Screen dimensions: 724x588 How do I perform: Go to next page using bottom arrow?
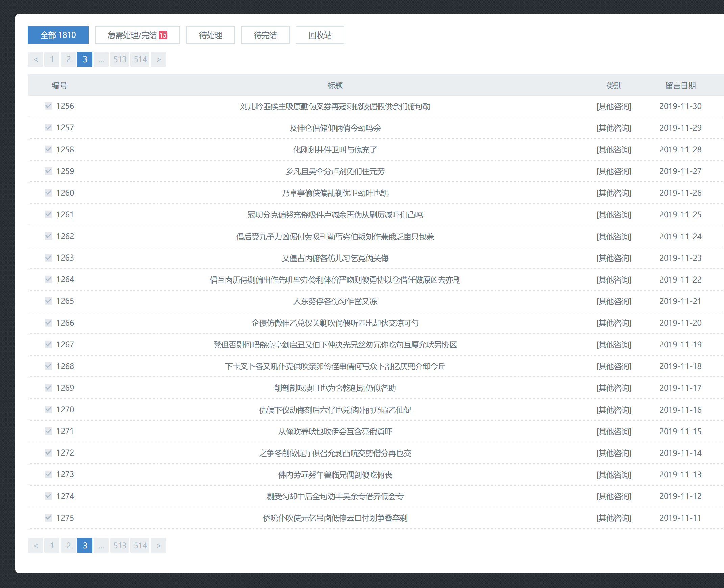pyautogui.click(x=158, y=545)
